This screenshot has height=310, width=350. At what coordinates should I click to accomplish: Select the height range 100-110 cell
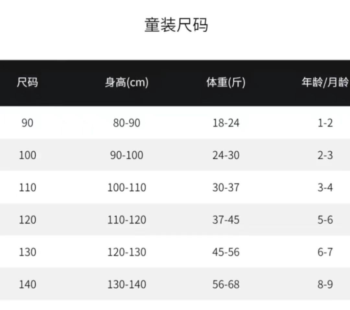[x=127, y=188]
